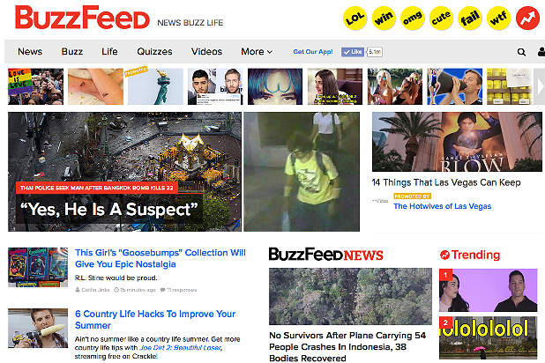Screen dimensions: 545x363
Task: Click the fail yellow badge
Action: [x=470, y=18]
